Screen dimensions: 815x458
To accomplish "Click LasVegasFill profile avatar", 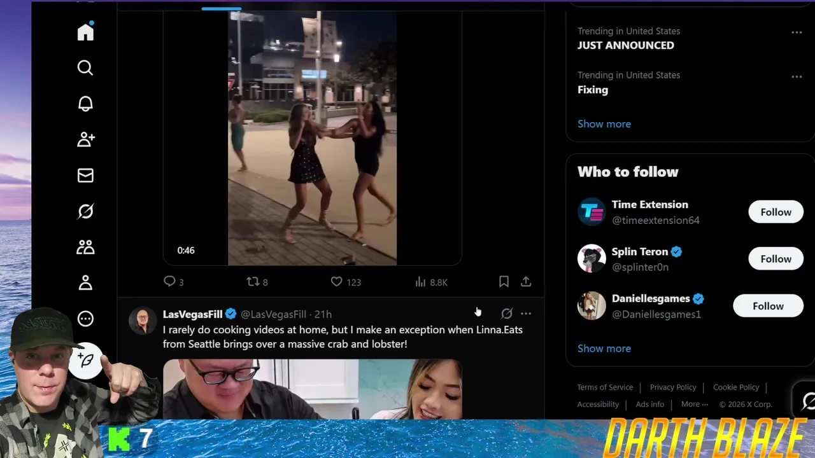I will click(142, 321).
